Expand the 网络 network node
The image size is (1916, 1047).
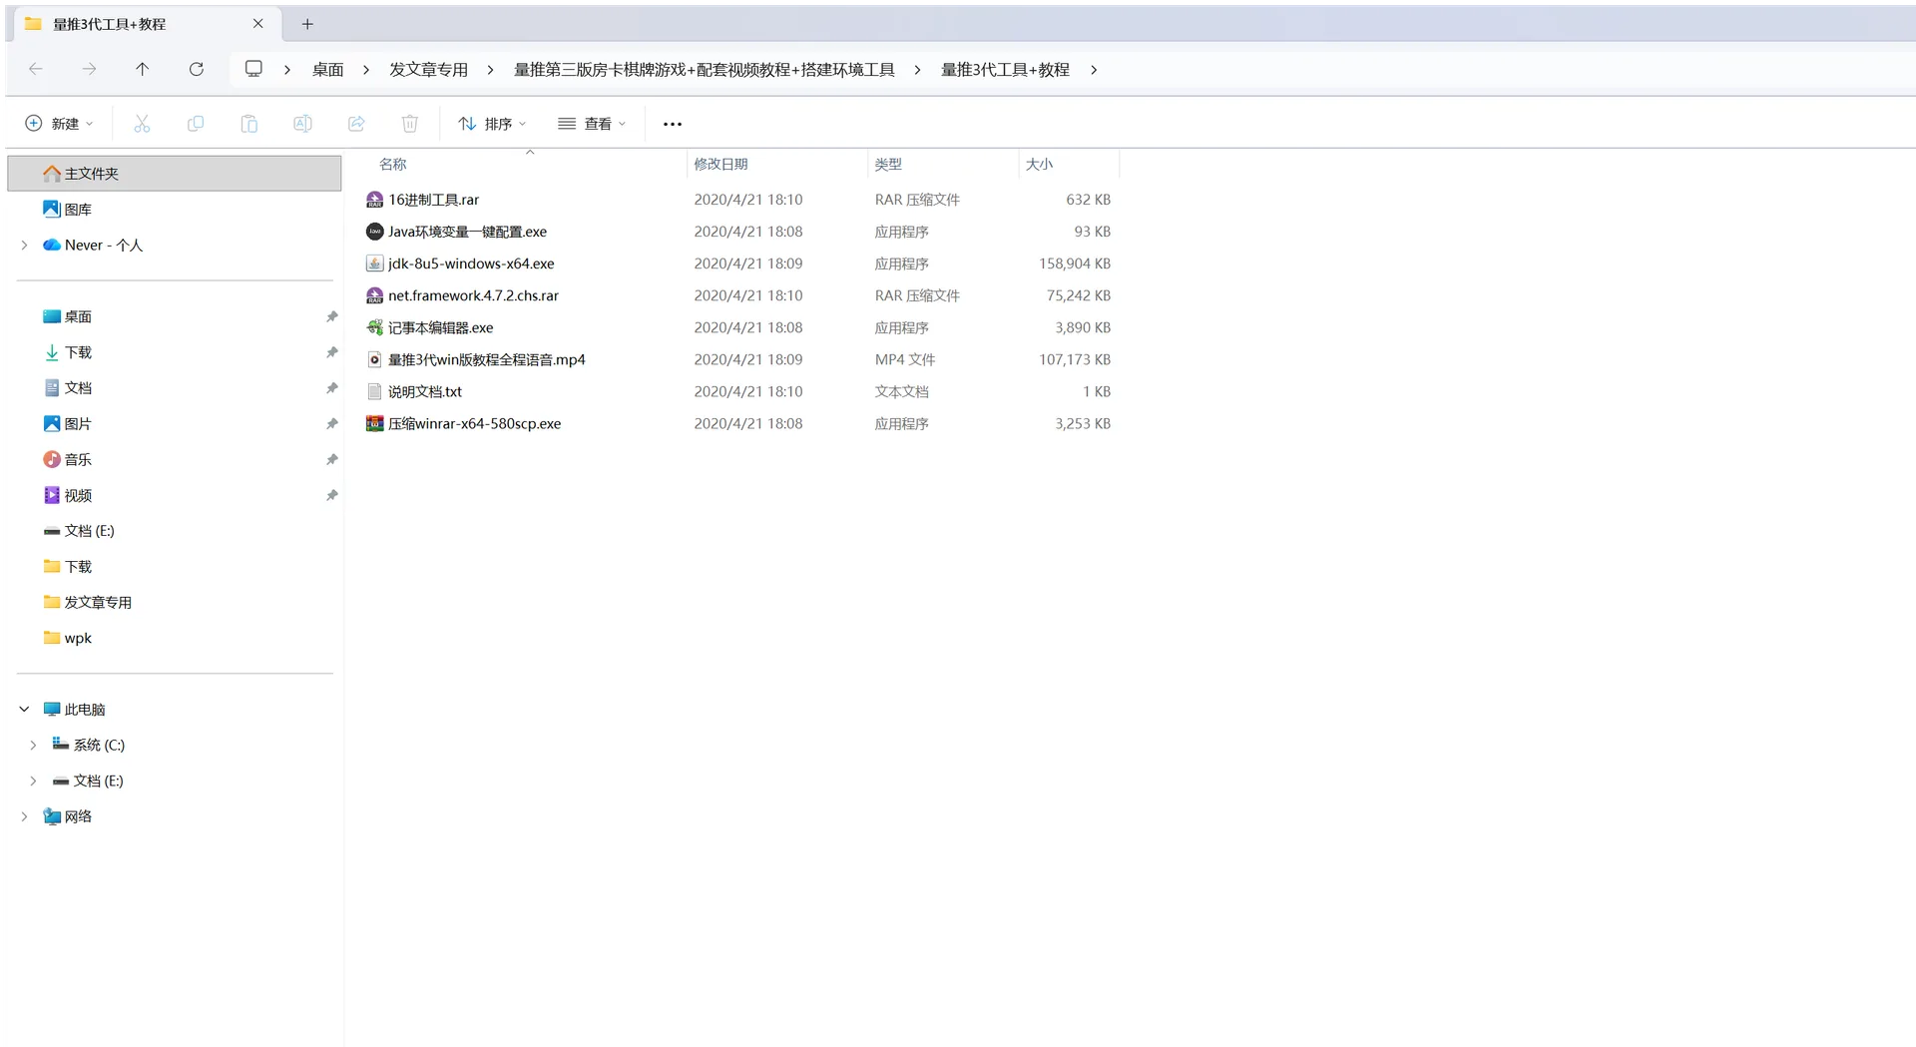pyautogui.click(x=25, y=817)
